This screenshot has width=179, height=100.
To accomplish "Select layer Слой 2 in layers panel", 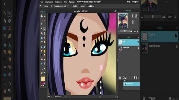I will 129,42.
